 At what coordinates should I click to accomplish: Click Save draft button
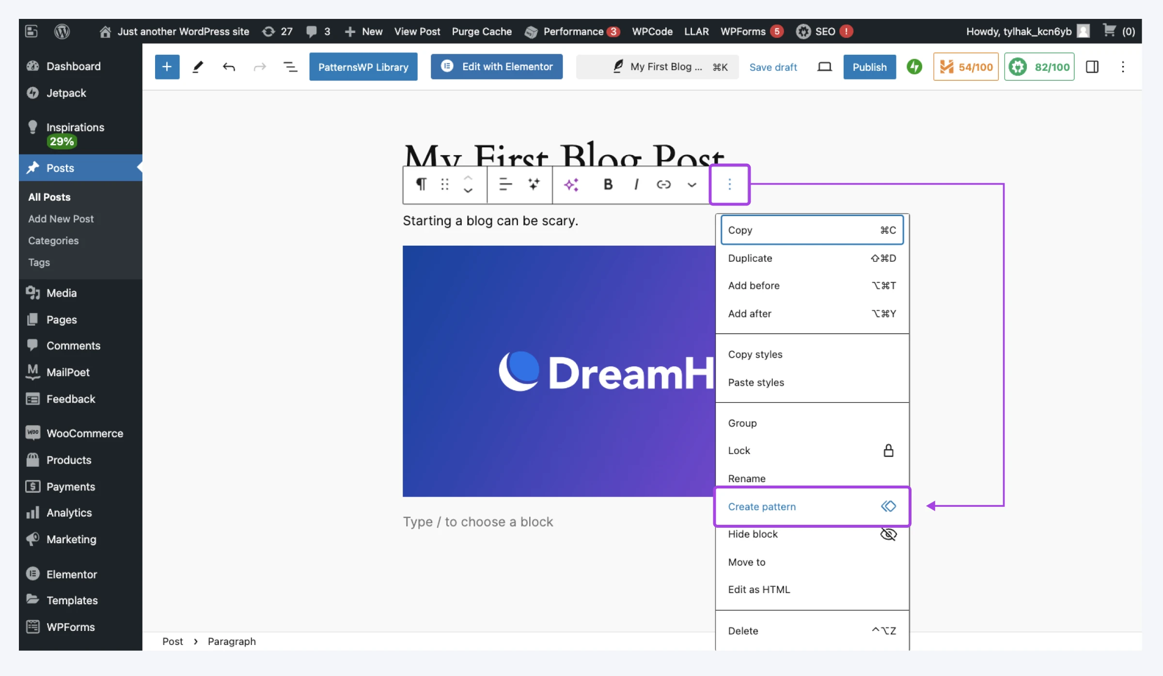pyautogui.click(x=772, y=66)
